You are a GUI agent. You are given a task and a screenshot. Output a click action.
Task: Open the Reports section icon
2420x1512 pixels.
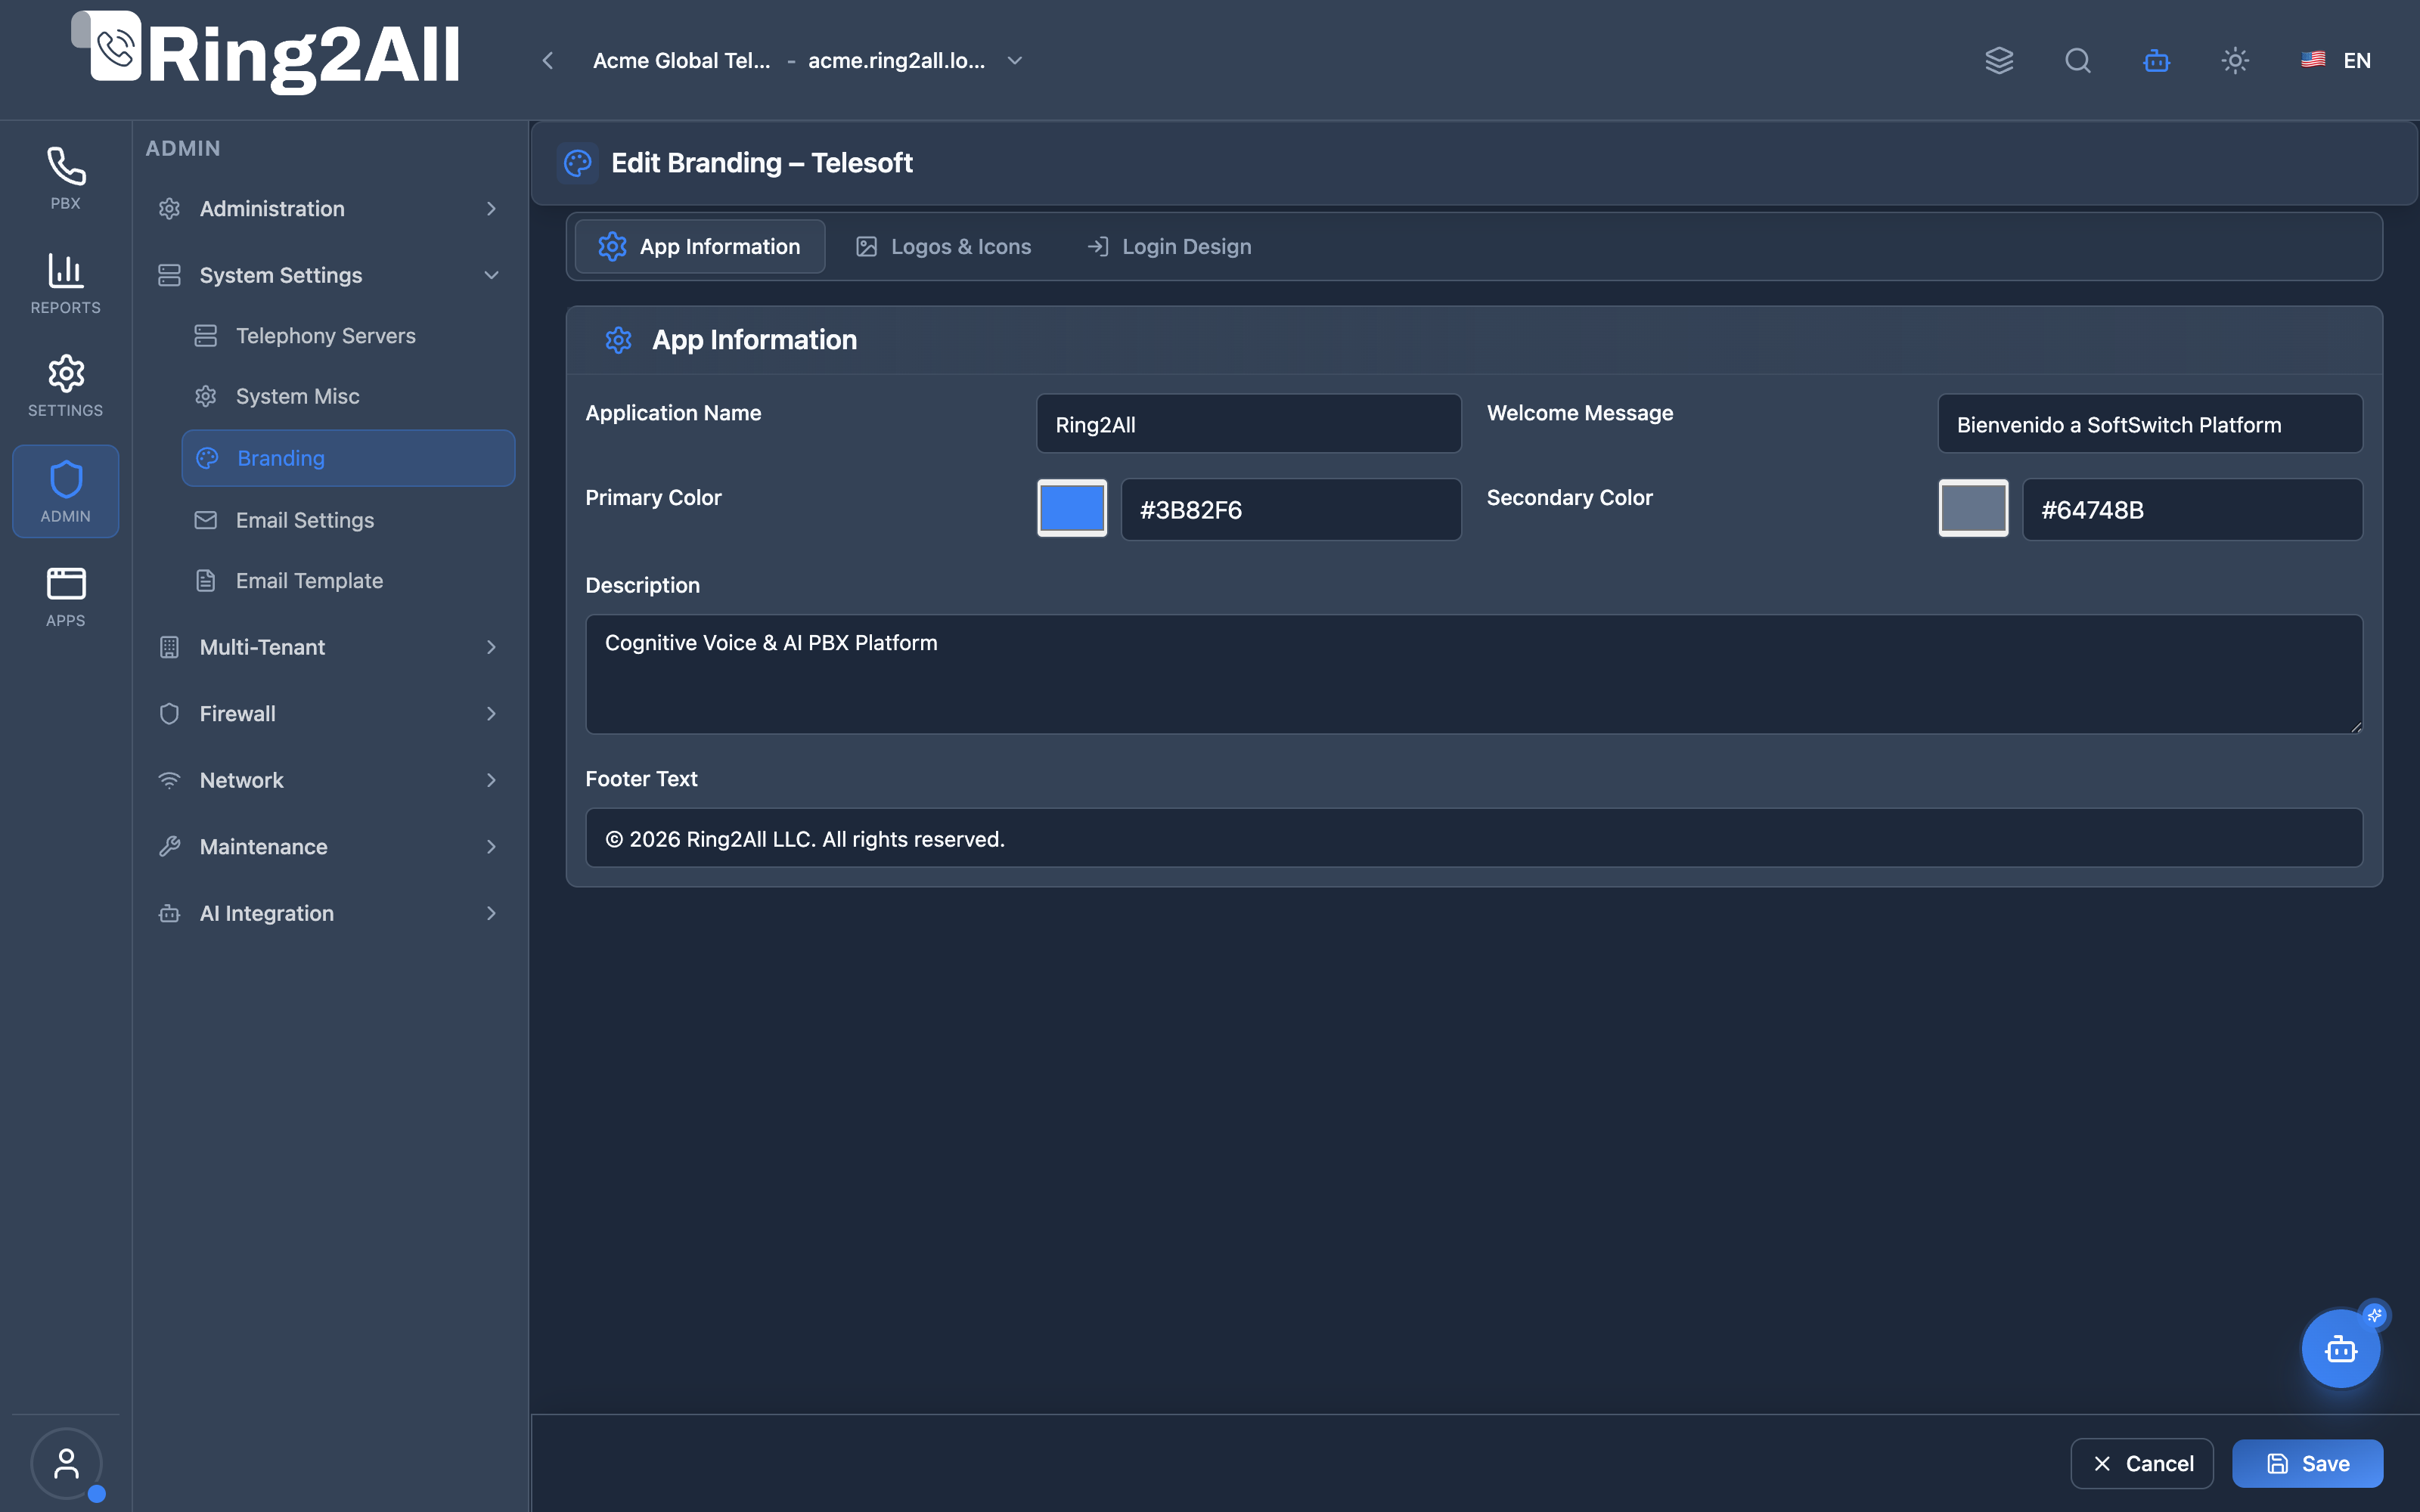[65, 283]
